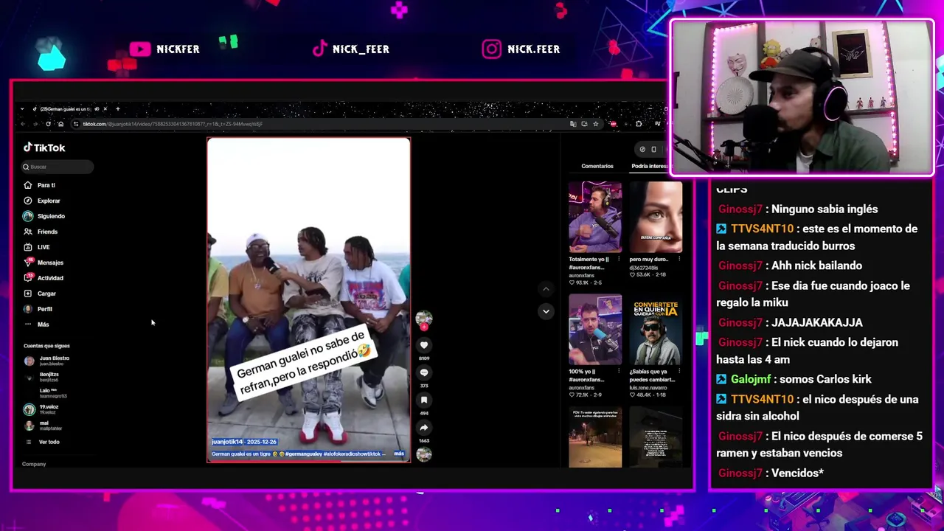Click the auronxfans name under 'Totalmente yo'
The width and height of the screenshot is (944, 531).
coord(582,277)
